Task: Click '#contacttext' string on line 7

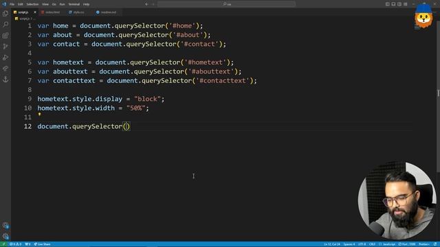Action: [223, 81]
